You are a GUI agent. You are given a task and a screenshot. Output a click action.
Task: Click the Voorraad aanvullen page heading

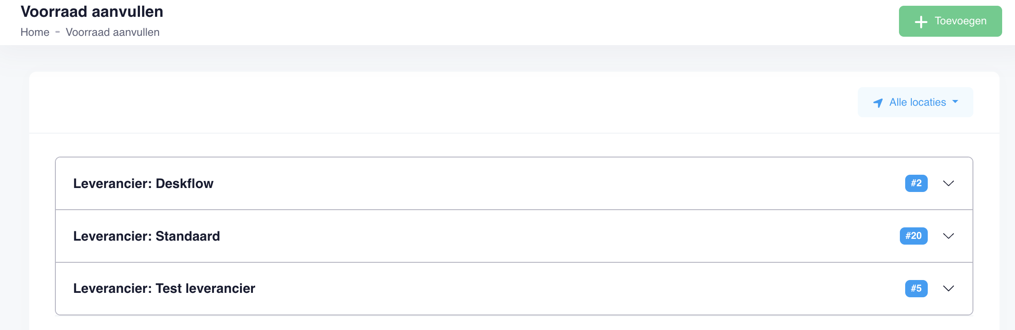pyautogui.click(x=92, y=12)
